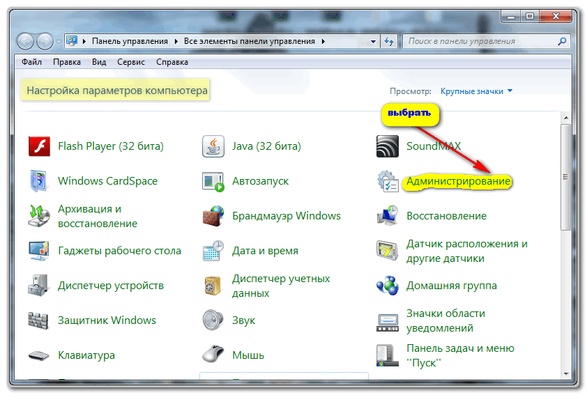Image resolution: width=587 pixels, height=395 pixels.
Task: Maximize the Control Panel window
Action: click(529, 16)
